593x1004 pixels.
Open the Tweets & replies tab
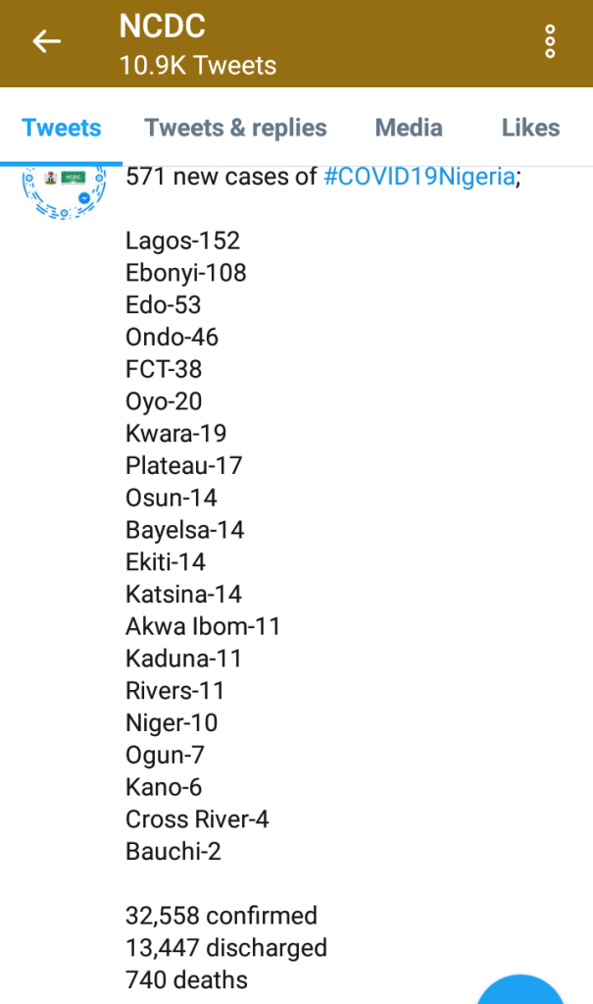[x=235, y=128]
